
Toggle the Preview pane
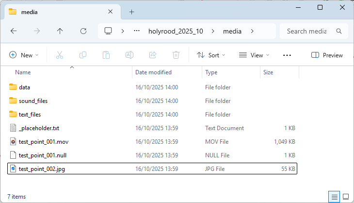tap(327, 55)
